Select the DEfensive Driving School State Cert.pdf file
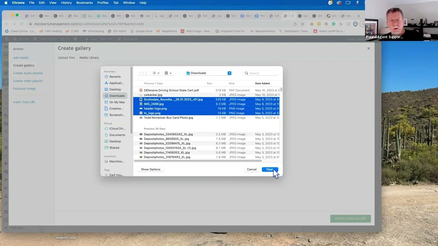Screen dimensions: 438x246 pos(206,90)
